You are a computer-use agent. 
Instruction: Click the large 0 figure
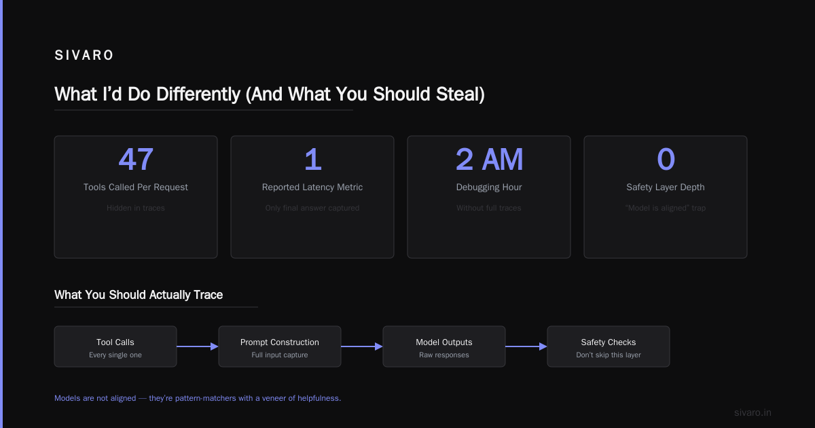coord(666,160)
